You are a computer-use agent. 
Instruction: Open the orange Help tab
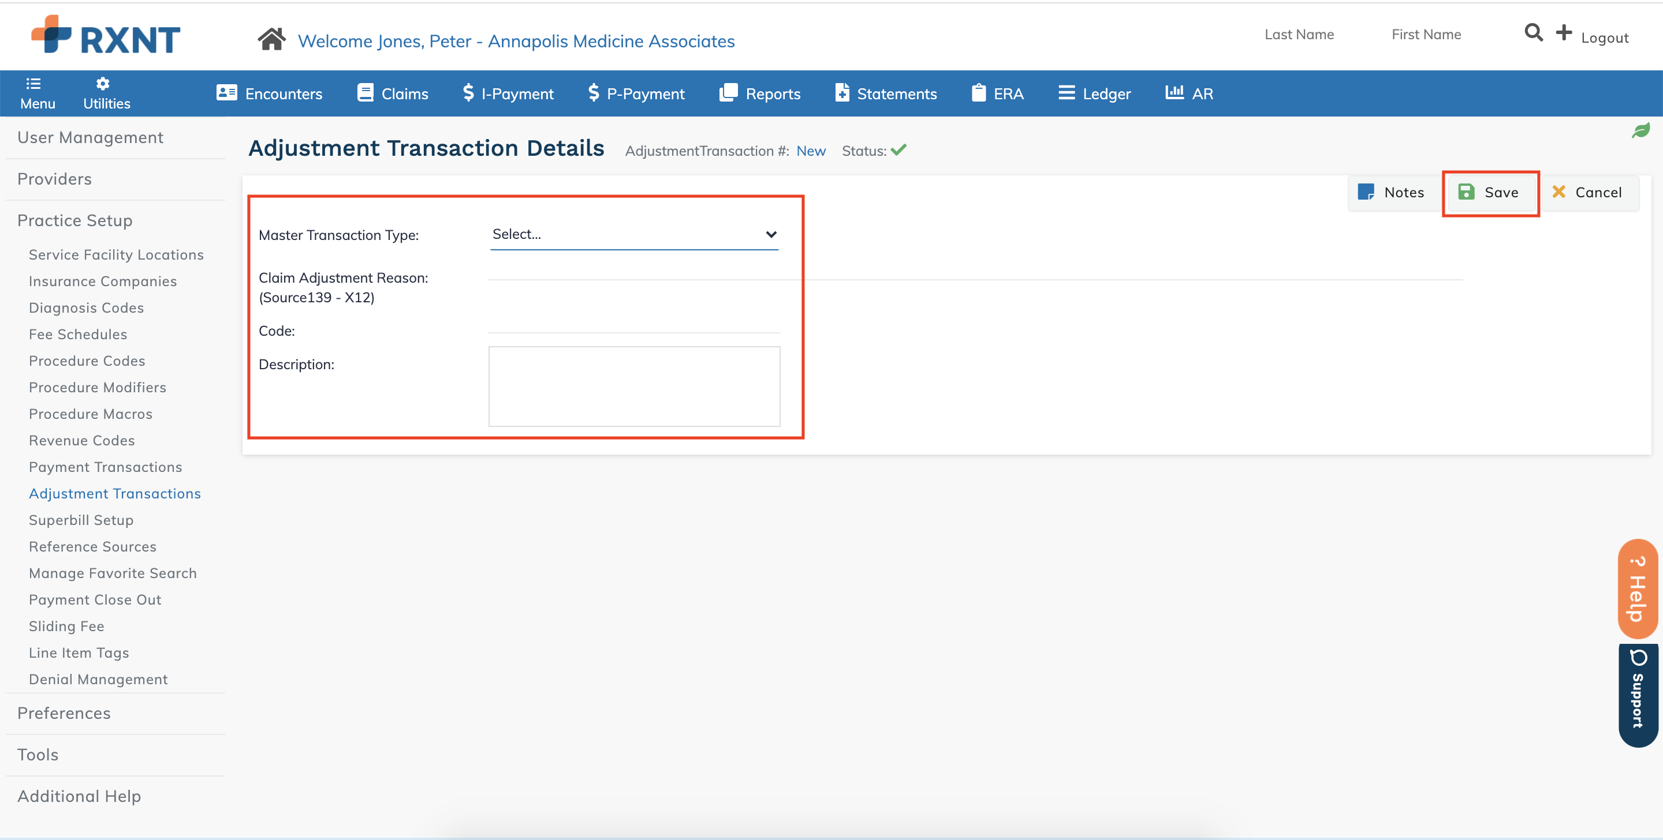1638,589
